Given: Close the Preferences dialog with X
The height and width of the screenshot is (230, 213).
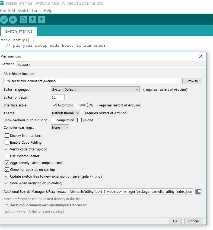Looking at the screenshot, I should point(201,56).
